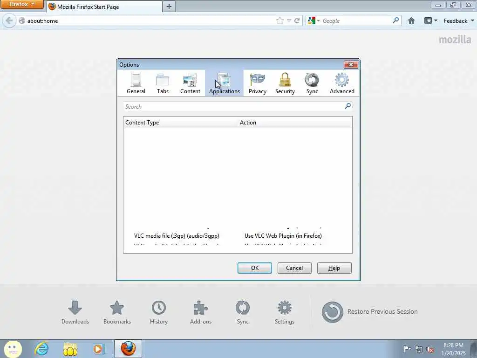Open the Feedback menu
The height and width of the screenshot is (358, 477).
pyautogui.click(x=459, y=21)
